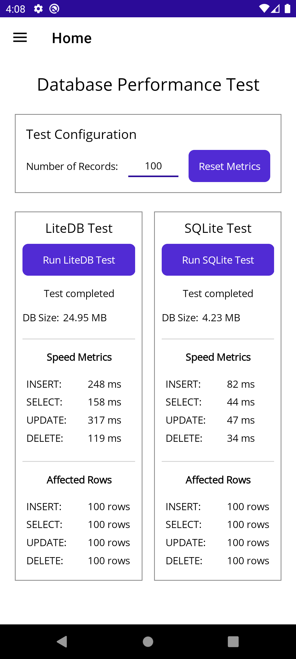Open the recent apps square button

click(x=233, y=642)
